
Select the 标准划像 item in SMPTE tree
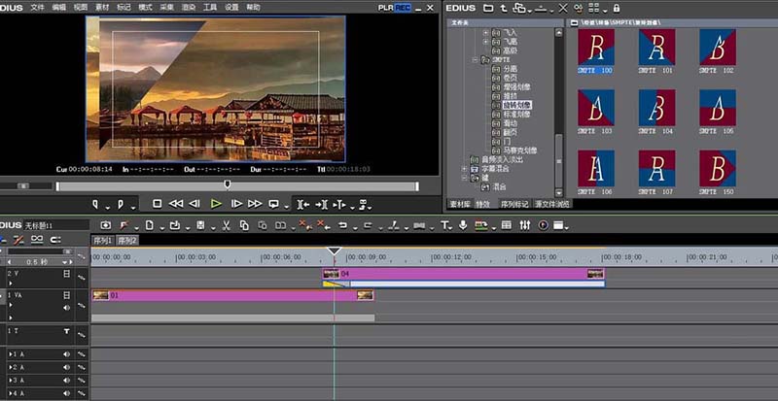[517, 114]
